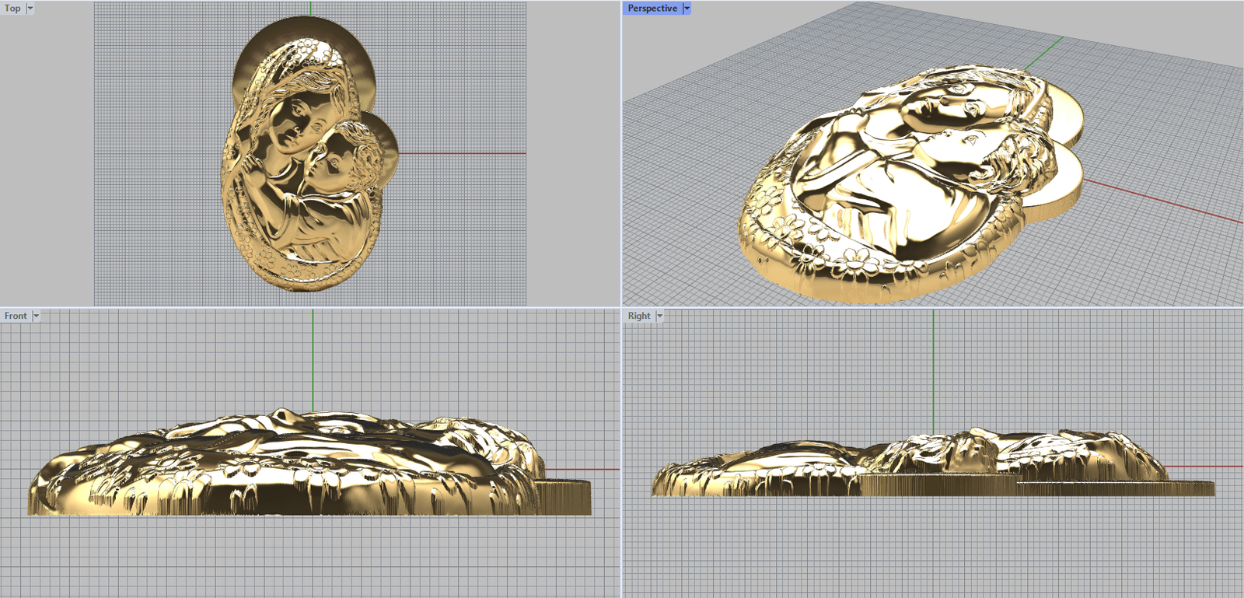
Task: Expand the Right viewport dropdown arrow
Action: [x=659, y=316]
